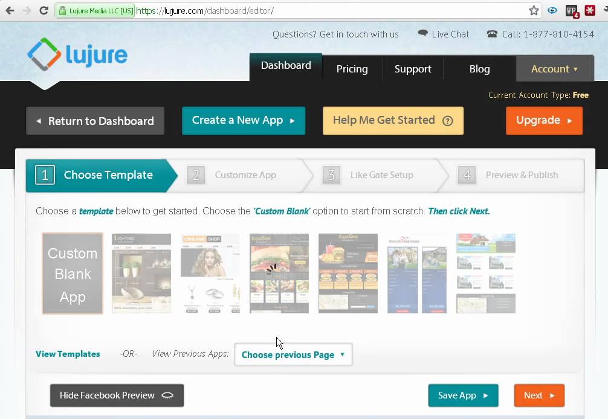The width and height of the screenshot is (608, 419).
Task: Choose the house listings template thumbnail
Action: (x=486, y=273)
